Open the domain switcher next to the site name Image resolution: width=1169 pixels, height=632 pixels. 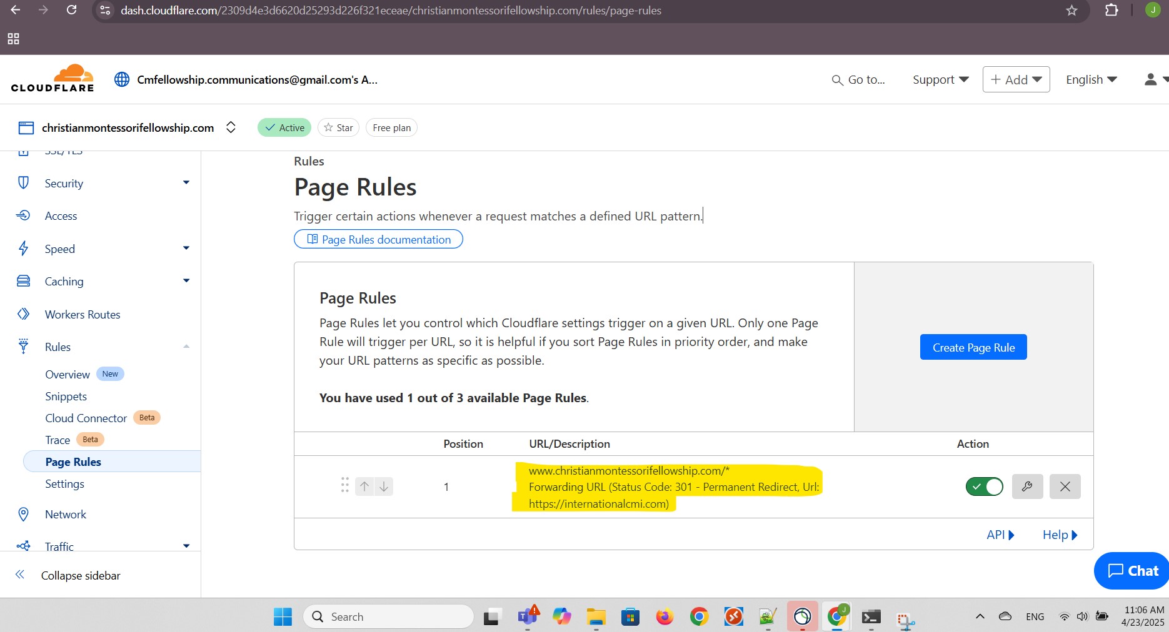231,127
